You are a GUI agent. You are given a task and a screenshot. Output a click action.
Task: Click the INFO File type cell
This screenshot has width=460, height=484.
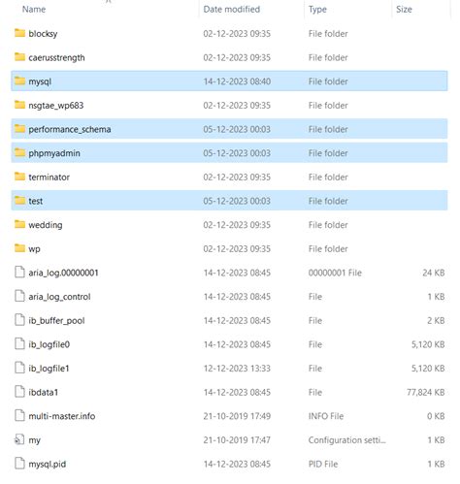[x=326, y=416]
